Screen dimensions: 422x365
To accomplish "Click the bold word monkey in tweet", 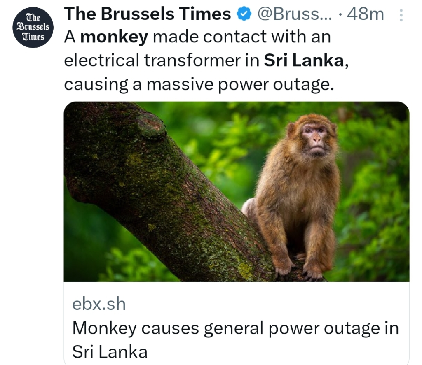I will pyautogui.click(x=114, y=37).
